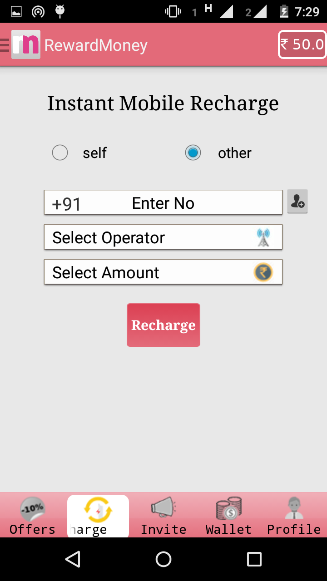Screen dimensions: 327x581
Task: Open the hamburger navigation menu
Action: [x=5, y=45]
